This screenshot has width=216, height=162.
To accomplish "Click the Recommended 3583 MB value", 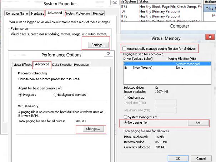I will pos(161,142).
